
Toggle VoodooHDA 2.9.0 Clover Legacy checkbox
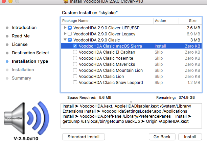point(70,34)
